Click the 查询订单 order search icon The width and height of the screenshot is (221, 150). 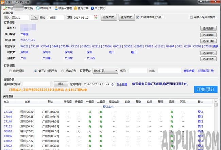(75, 7)
